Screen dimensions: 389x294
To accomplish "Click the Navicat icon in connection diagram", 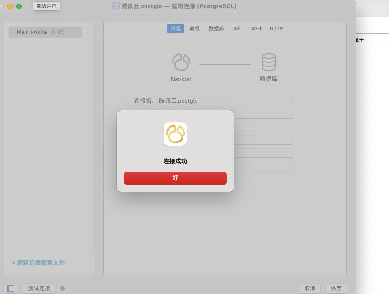I will [x=181, y=62].
